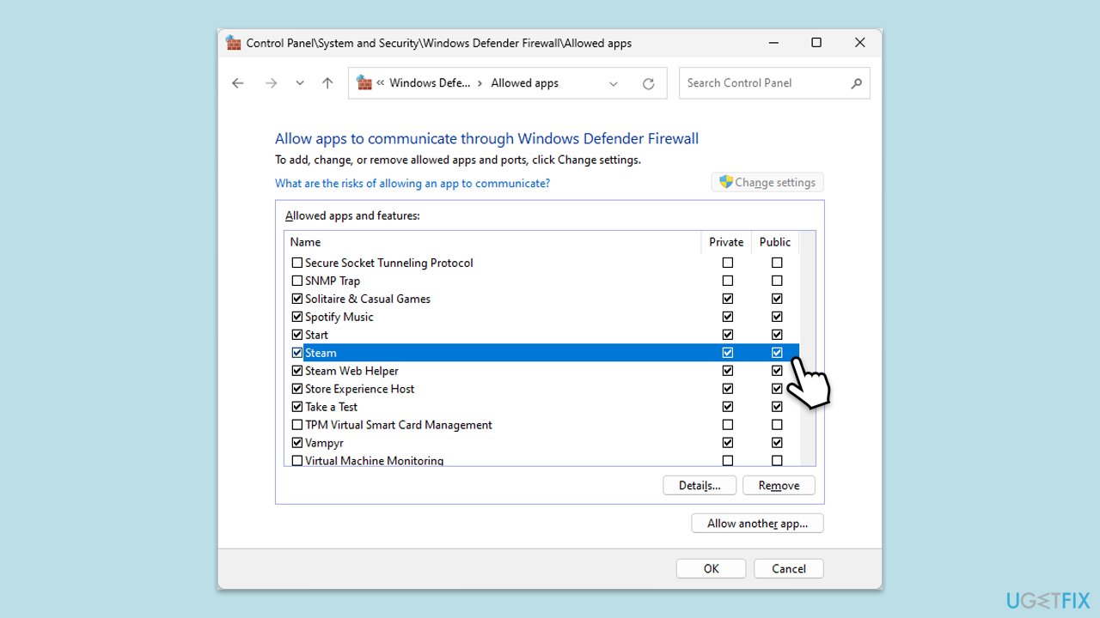Image resolution: width=1100 pixels, height=618 pixels.
Task: Uncheck Spotify Music Private checkbox
Action: 728,317
